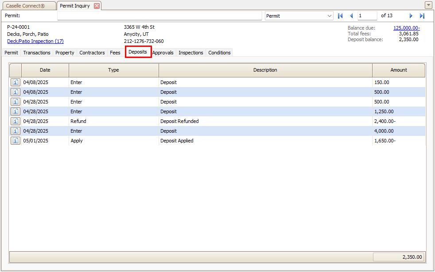
Task: Go to the next permit record
Action: pyautogui.click(x=411, y=16)
